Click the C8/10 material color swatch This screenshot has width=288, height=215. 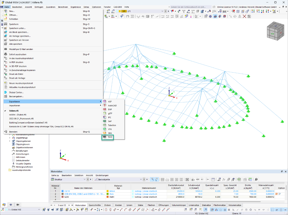tap(63, 191)
